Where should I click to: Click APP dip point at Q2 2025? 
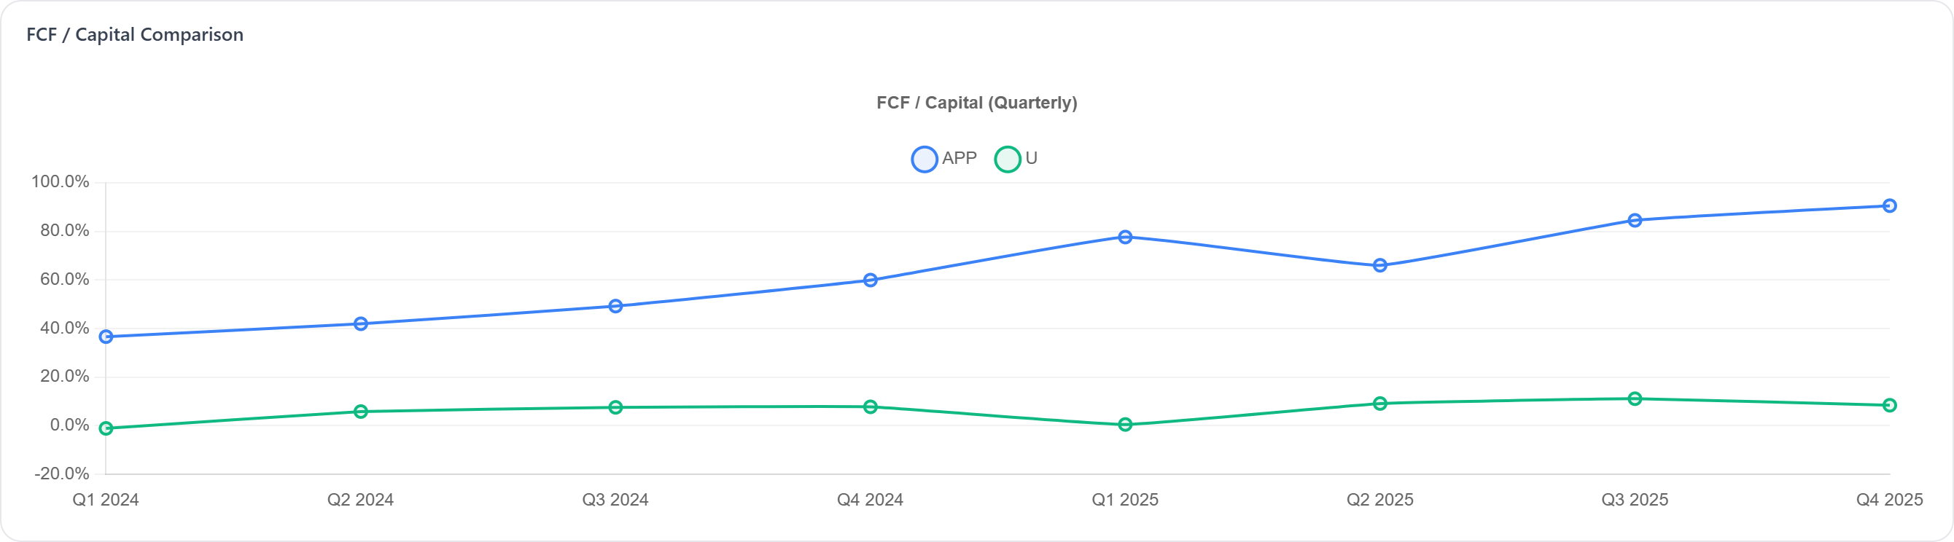[x=1380, y=265]
